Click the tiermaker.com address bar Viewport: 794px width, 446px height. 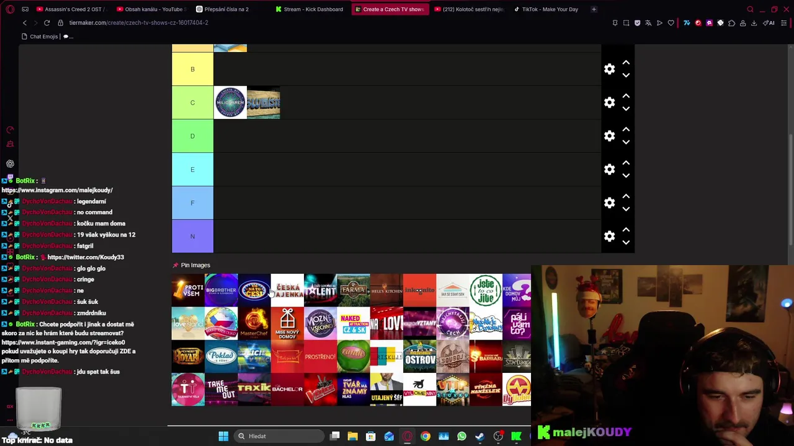(x=138, y=23)
